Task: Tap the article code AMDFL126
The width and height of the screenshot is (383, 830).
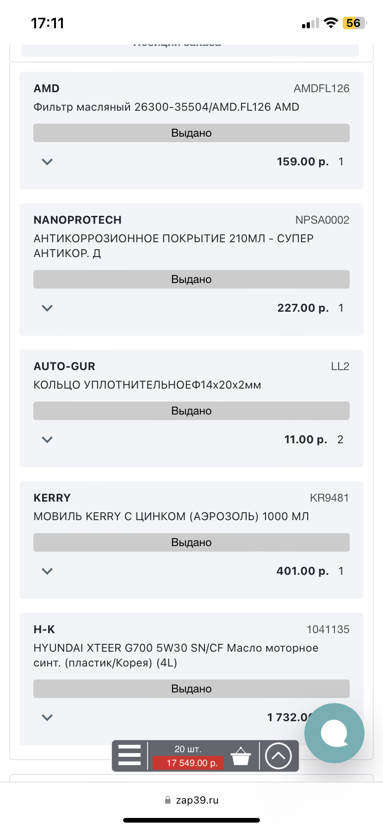Action: coord(321,88)
